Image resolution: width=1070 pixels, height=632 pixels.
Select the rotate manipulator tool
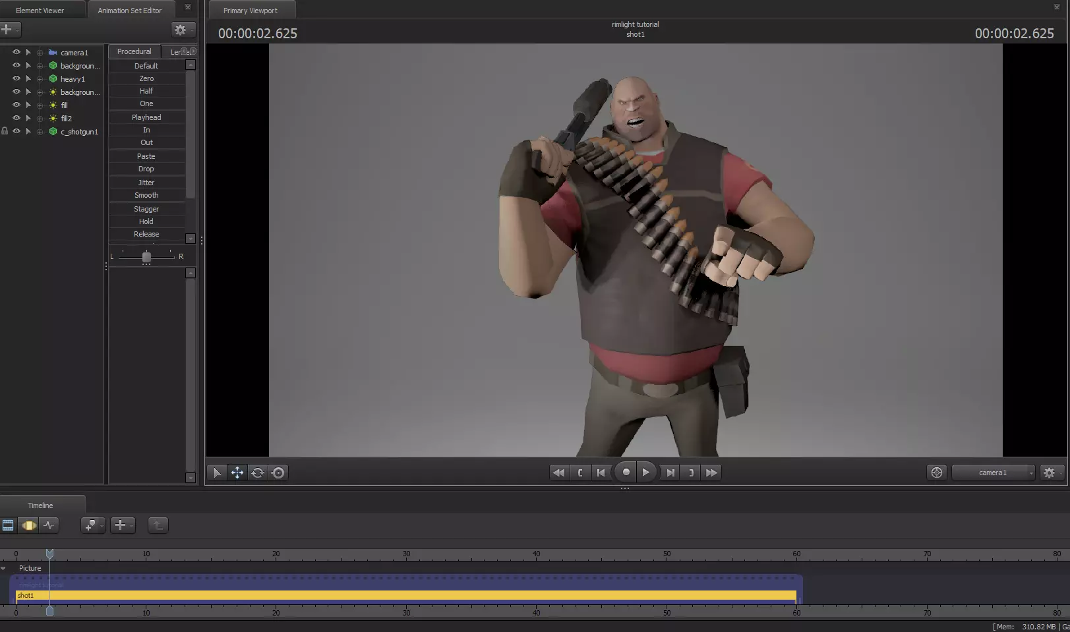(x=258, y=473)
